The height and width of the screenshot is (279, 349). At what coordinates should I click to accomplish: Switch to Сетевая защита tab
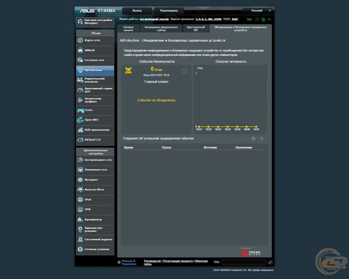pos(128,29)
